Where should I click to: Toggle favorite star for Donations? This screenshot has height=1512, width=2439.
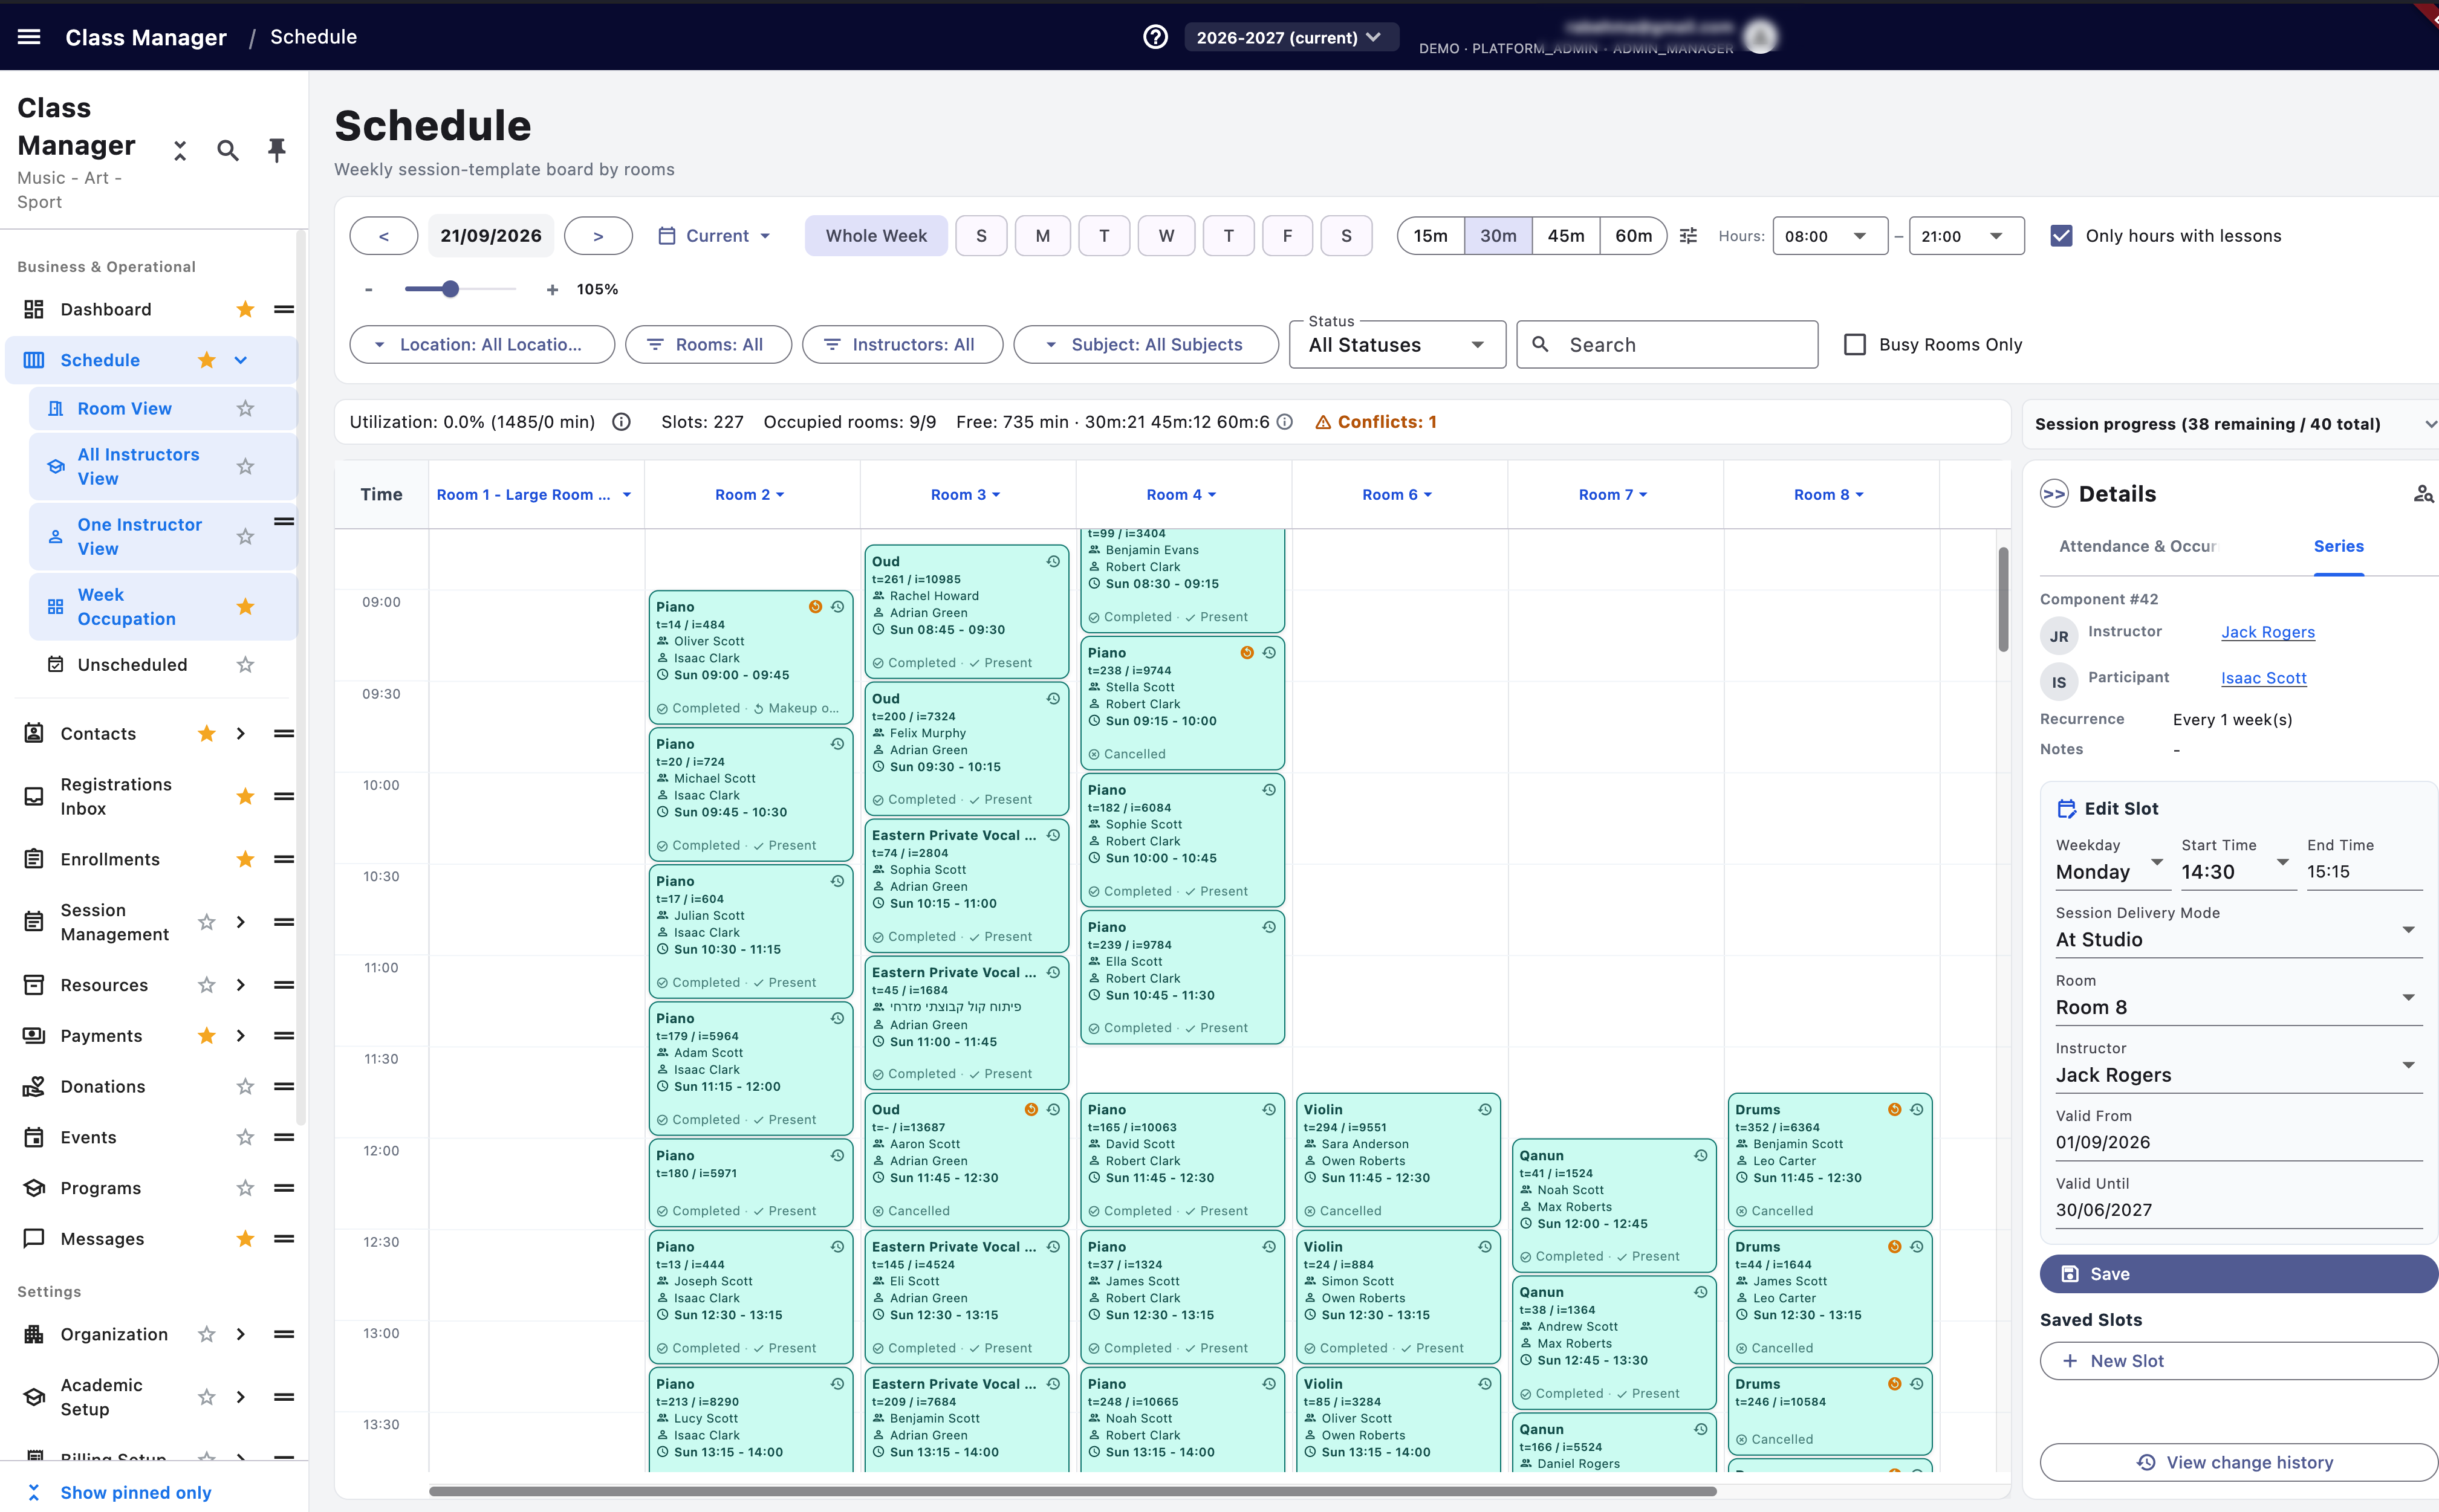pyautogui.click(x=245, y=1086)
